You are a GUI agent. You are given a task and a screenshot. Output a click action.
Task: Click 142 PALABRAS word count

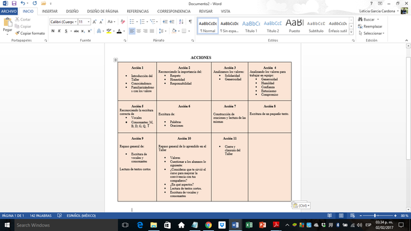pyautogui.click(x=40, y=216)
